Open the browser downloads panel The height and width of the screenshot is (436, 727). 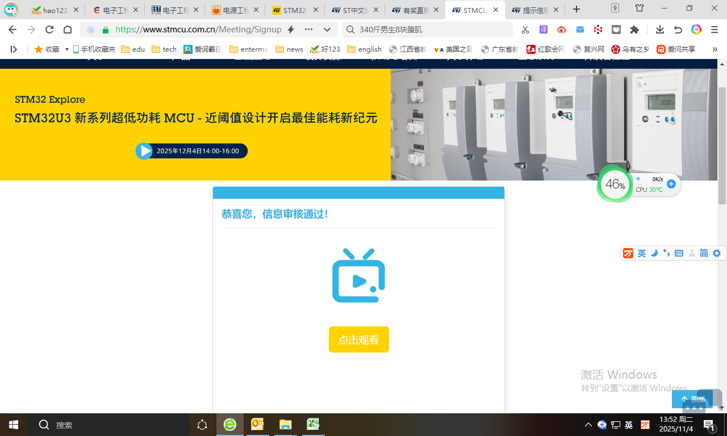tap(660, 30)
